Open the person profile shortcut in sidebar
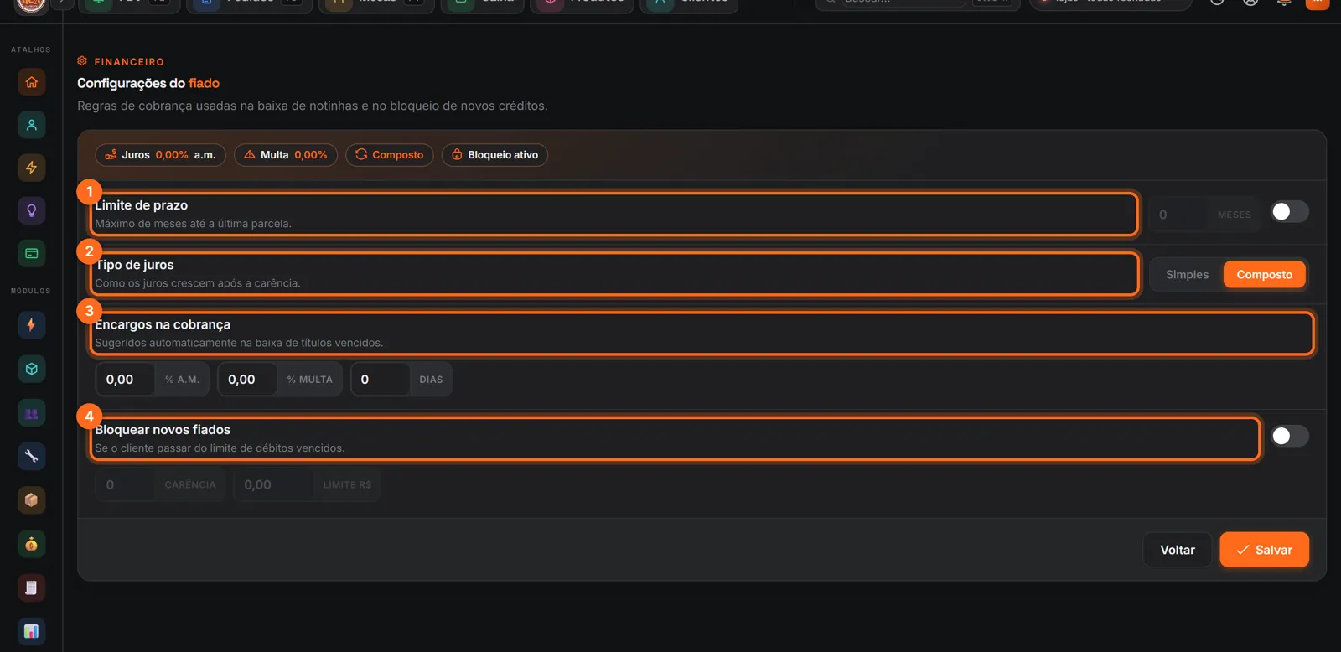 (32, 125)
